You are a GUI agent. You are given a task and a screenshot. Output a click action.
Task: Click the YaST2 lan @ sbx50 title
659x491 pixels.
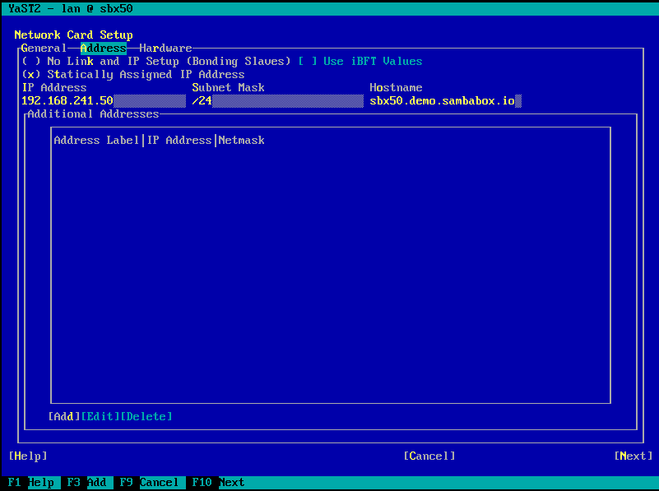click(x=70, y=8)
